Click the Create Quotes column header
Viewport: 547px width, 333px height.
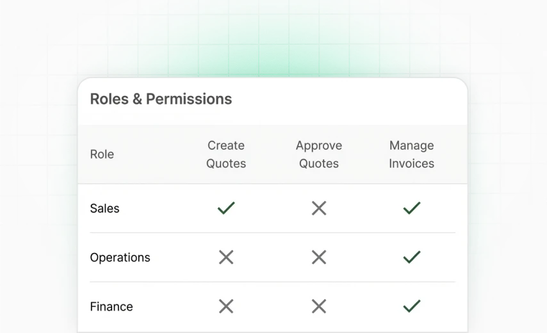(226, 154)
